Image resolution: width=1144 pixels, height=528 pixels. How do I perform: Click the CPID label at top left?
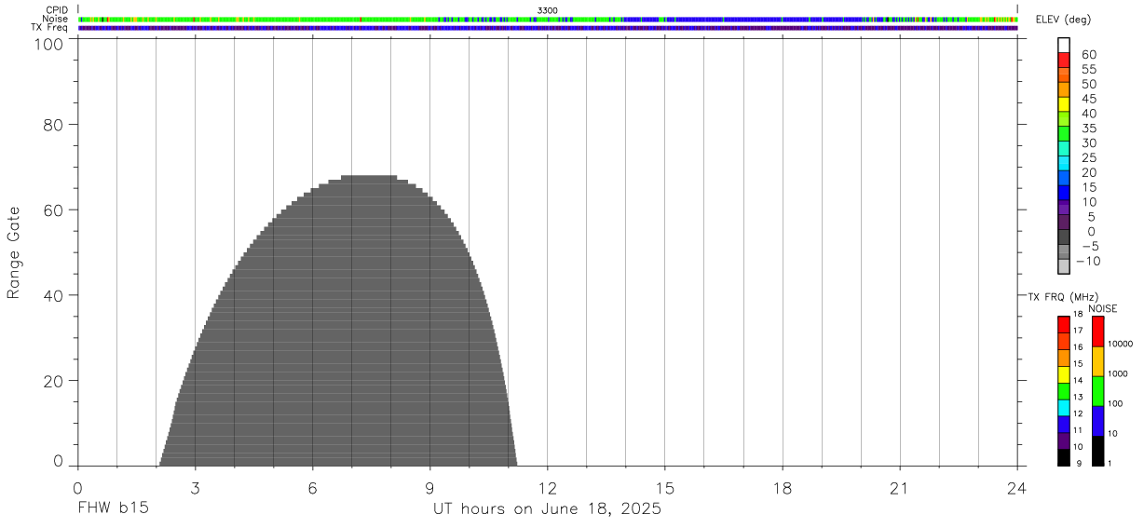[x=58, y=10]
